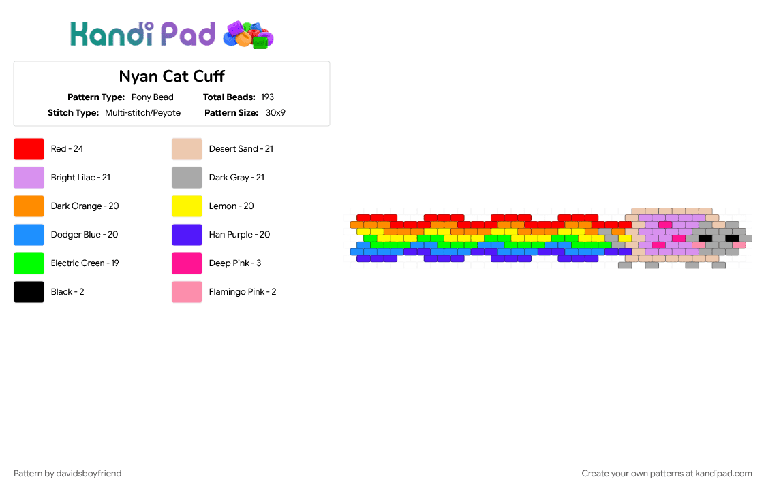Click the 'Red - 24' label

tap(67, 149)
